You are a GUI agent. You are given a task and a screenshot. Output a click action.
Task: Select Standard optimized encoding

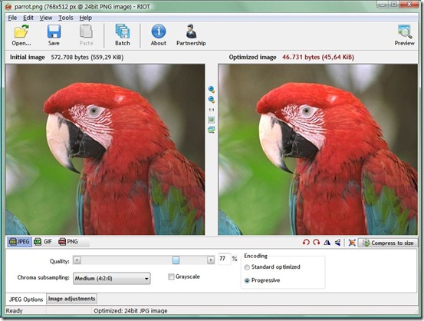pyautogui.click(x=247, y=267)
